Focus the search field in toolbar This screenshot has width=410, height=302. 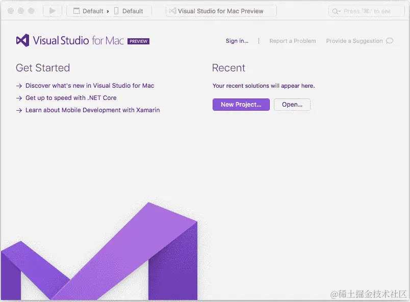[x=366, y=11]
